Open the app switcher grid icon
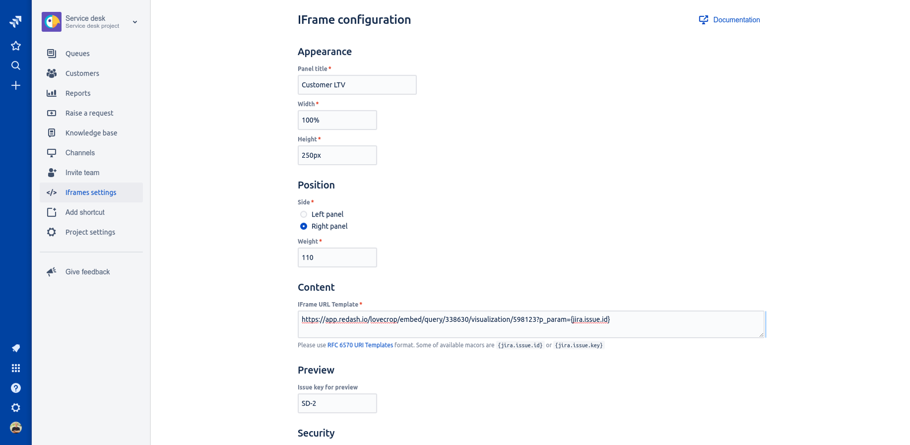This screenshot has height=445, width=910. pyautogui.click(x=16, y=368)
